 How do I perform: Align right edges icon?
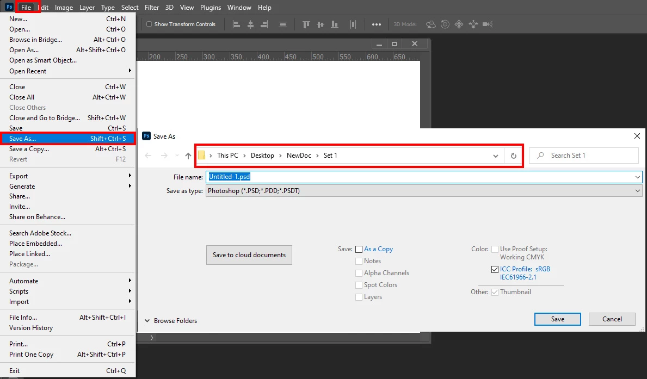coord(264,24)
